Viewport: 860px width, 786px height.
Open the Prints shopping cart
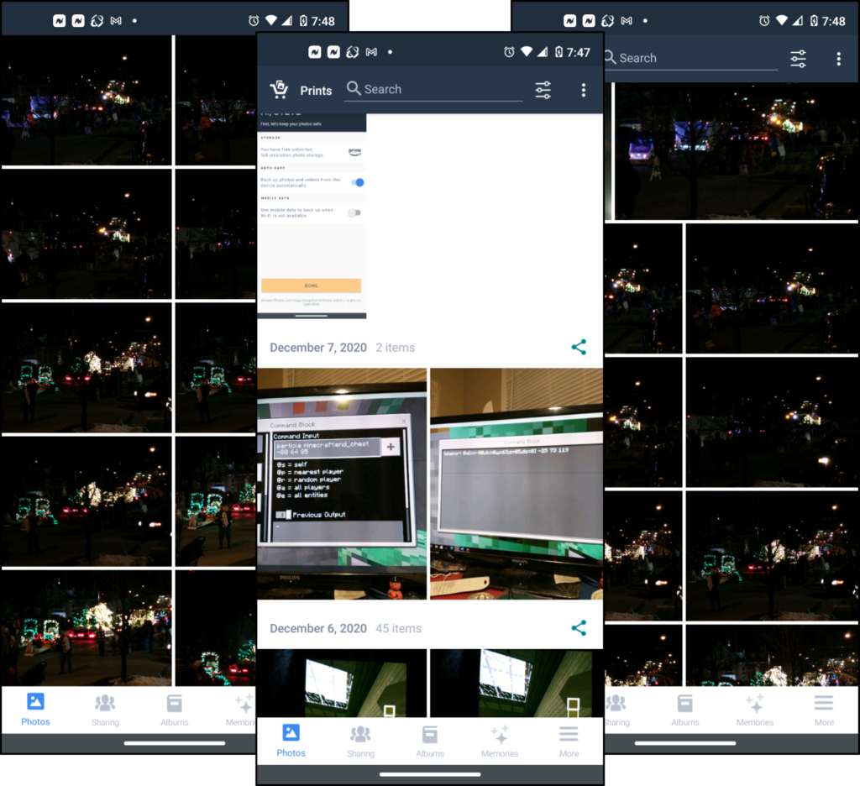pyautogui.click(x=280, y=89)
